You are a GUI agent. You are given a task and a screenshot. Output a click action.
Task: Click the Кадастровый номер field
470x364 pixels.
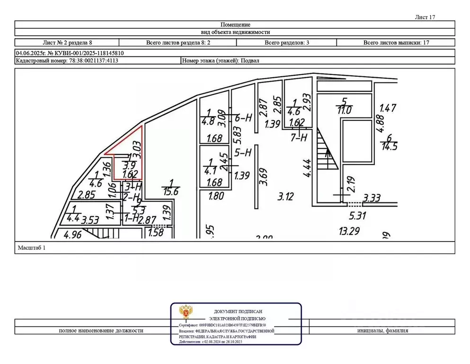tap(67, 61)
